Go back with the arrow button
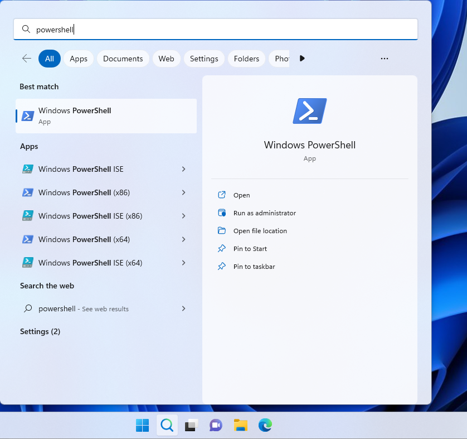Screen dimensions: 467x439 pyautogui.click(x=26, y=58)
